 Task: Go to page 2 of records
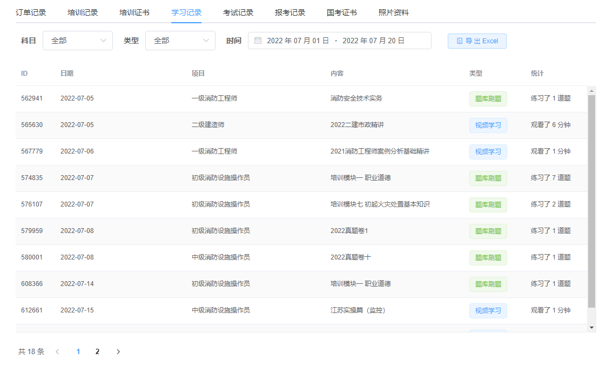click(x=98, y=351)
